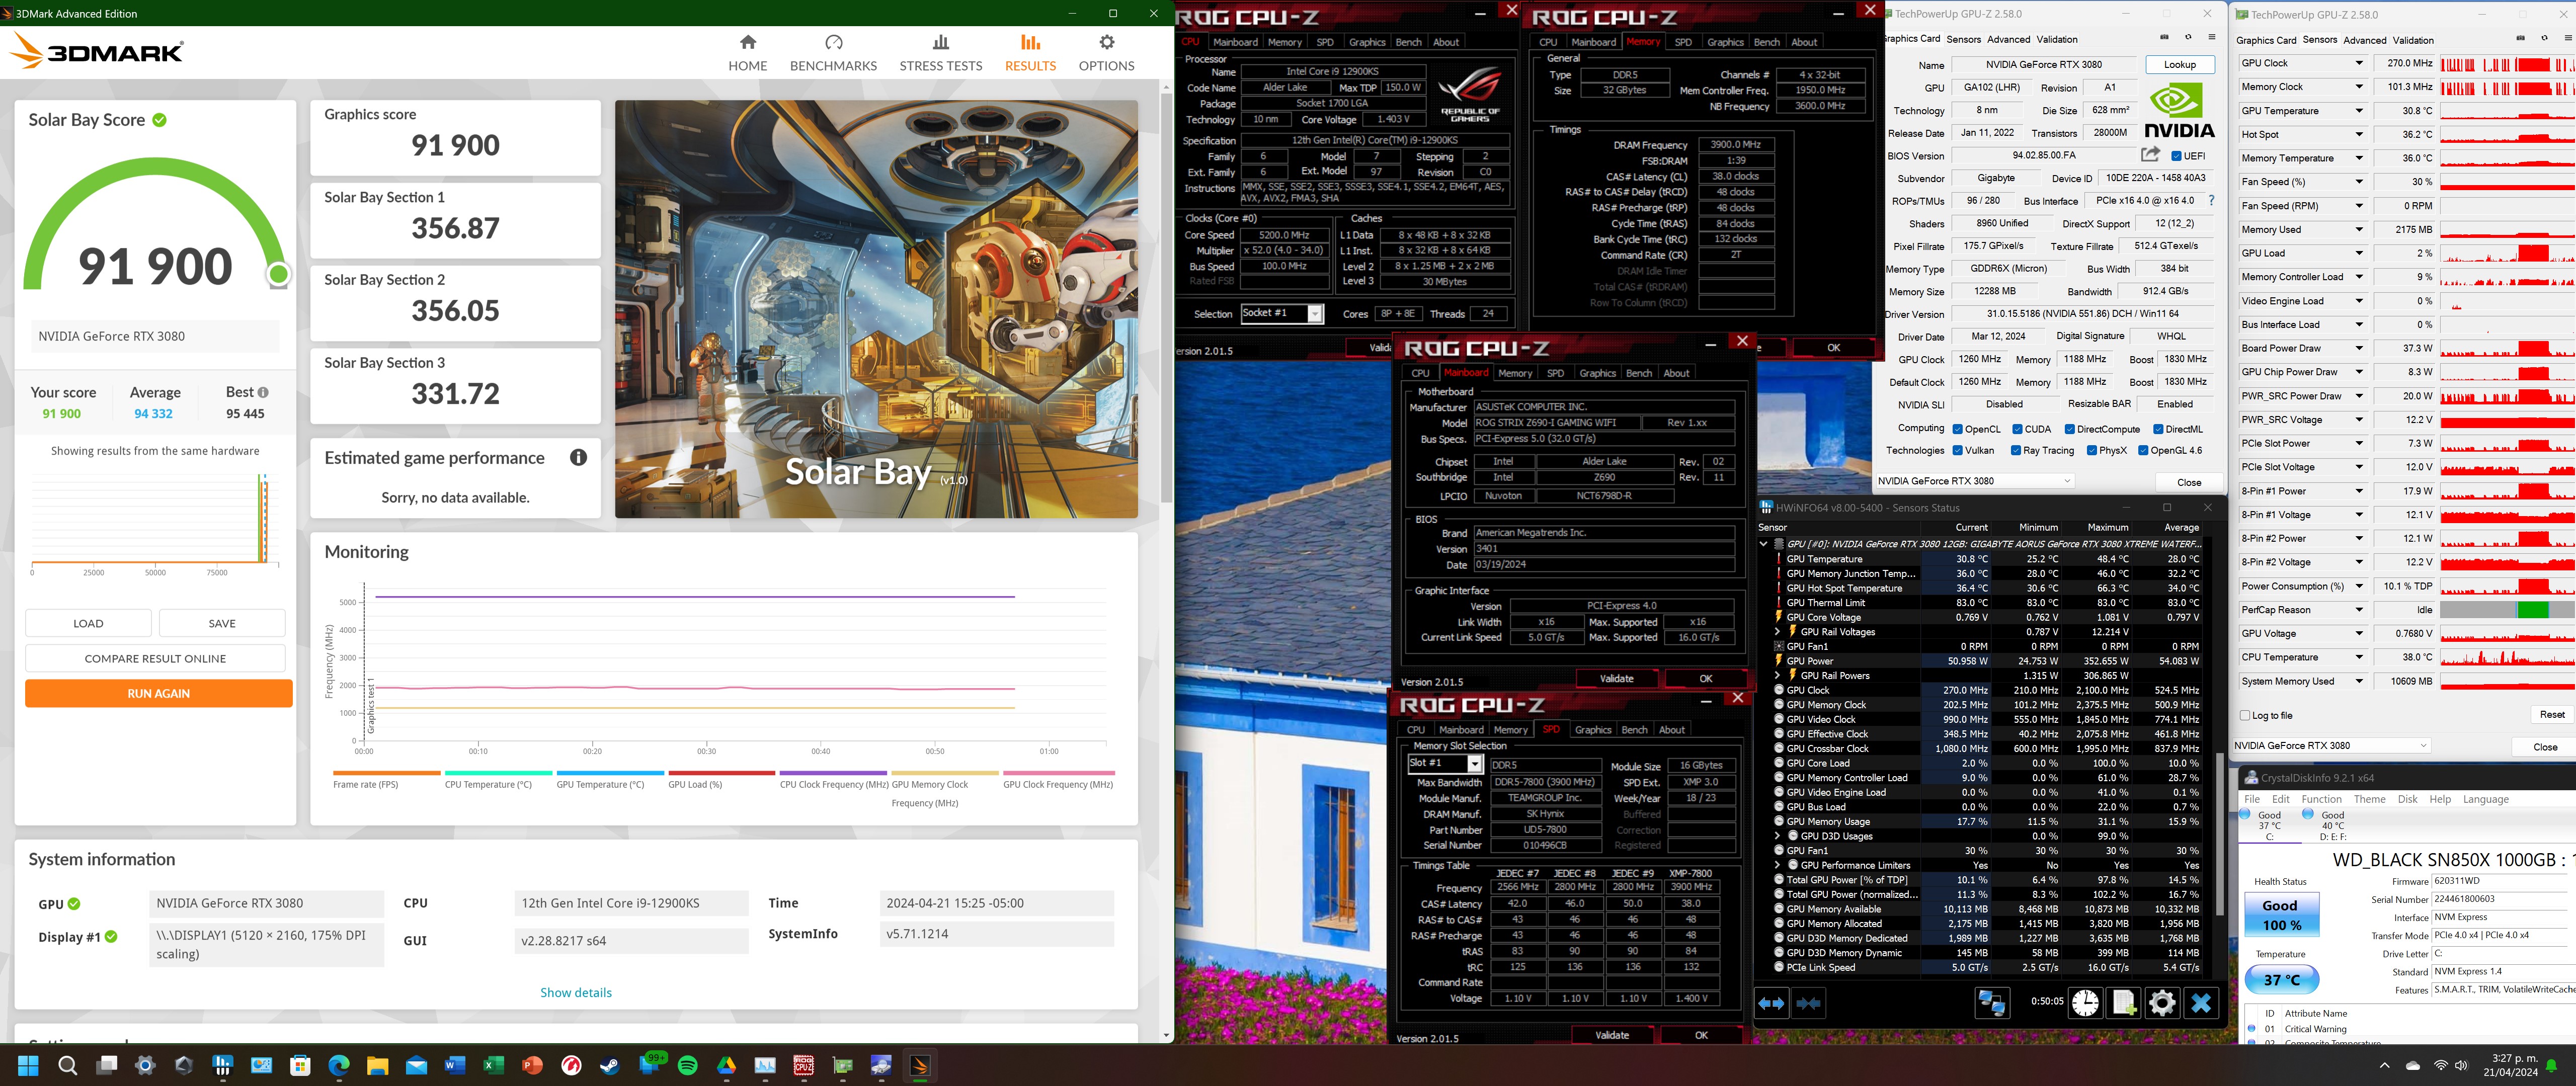
Task: Open the hamburger menu in GPU-Z Graphics Card window
Action: click(2212, 38)
